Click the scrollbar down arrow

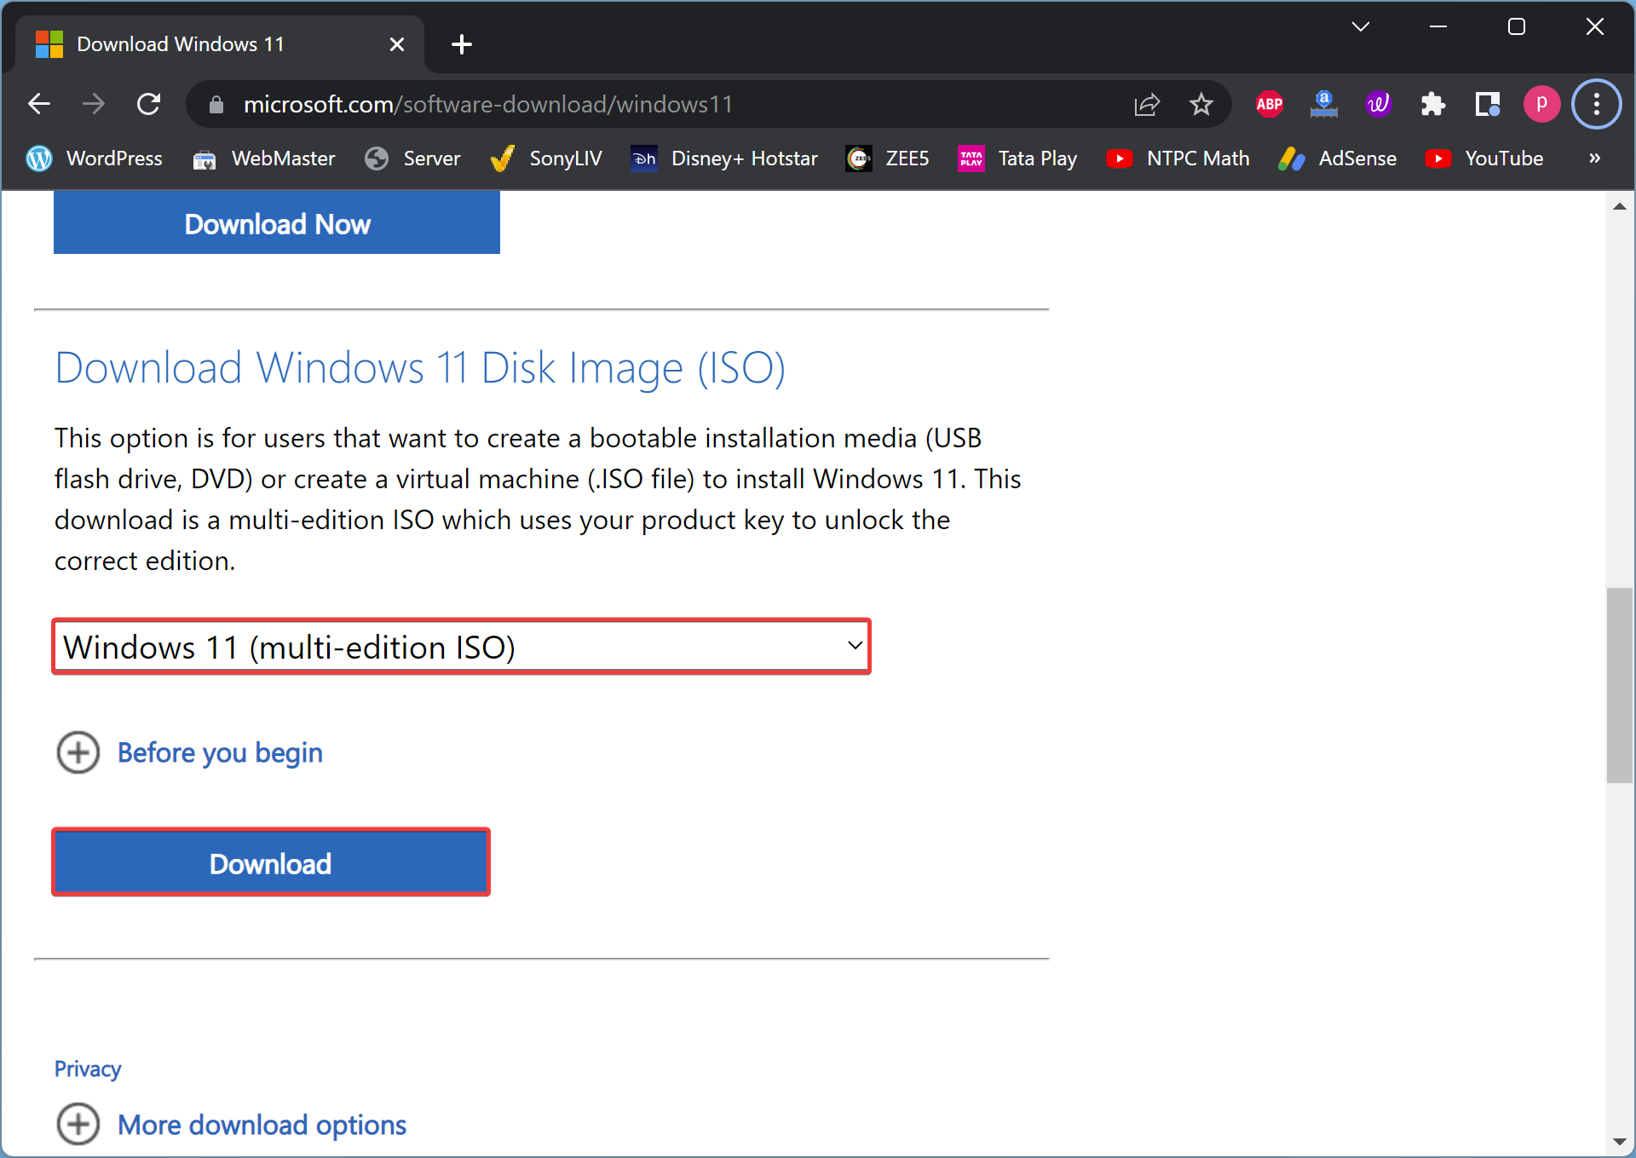pos(1619,1142)
